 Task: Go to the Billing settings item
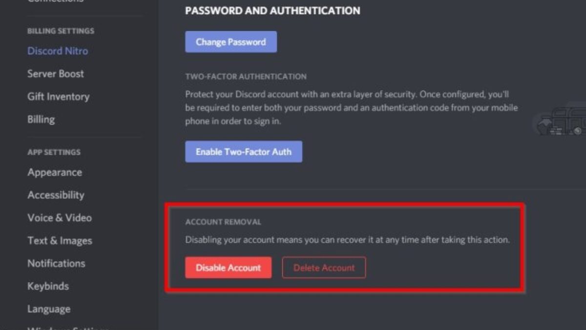pyautogui.click(x=41, y=119)
